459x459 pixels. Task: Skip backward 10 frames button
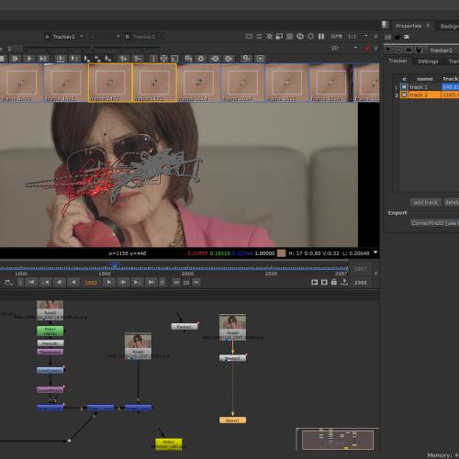click(176, 282)
